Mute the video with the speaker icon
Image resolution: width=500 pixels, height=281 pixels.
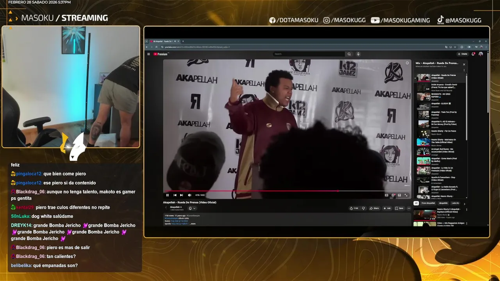click(x=189, y=195)
